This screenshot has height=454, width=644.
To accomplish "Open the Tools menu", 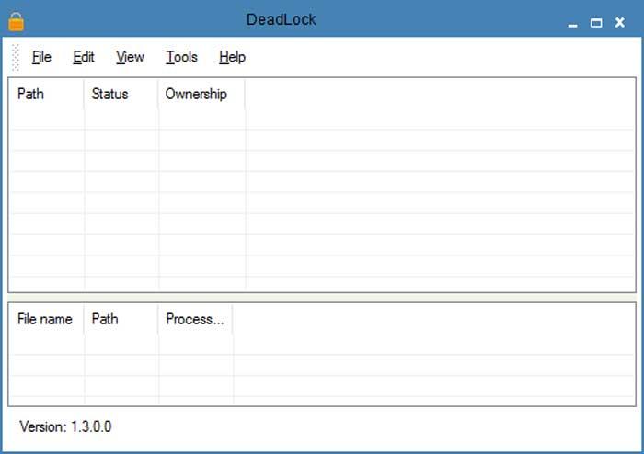I will [x=181, y=57].
